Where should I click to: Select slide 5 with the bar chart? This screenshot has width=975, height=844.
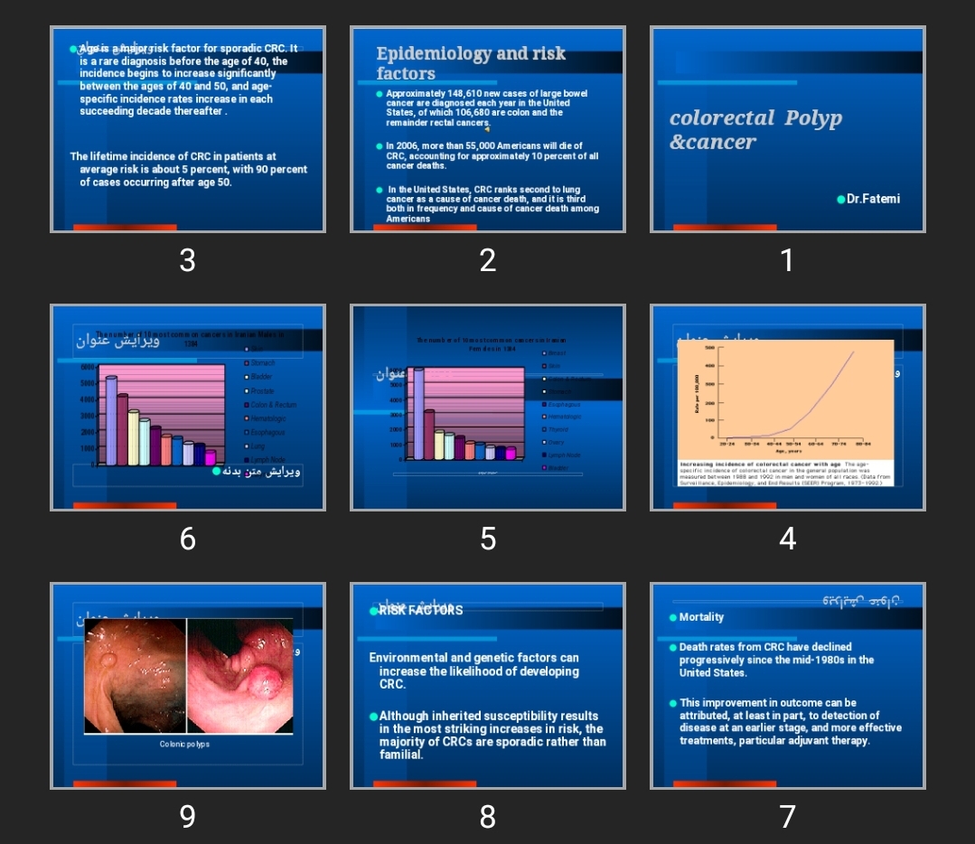[487, 408]
